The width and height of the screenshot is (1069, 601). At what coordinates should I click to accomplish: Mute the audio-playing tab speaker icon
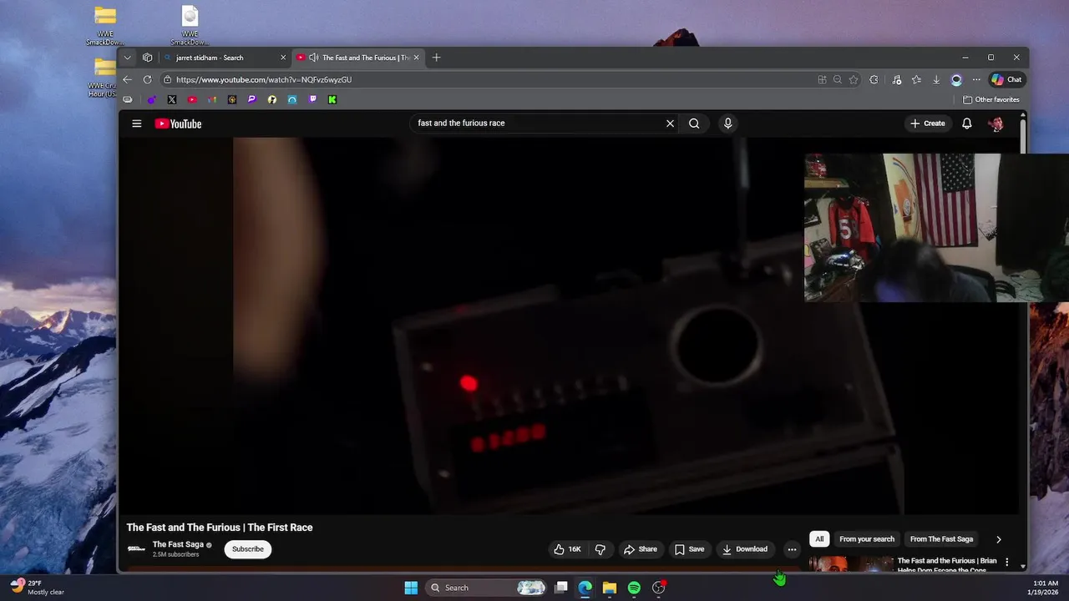tap(313, 58)
